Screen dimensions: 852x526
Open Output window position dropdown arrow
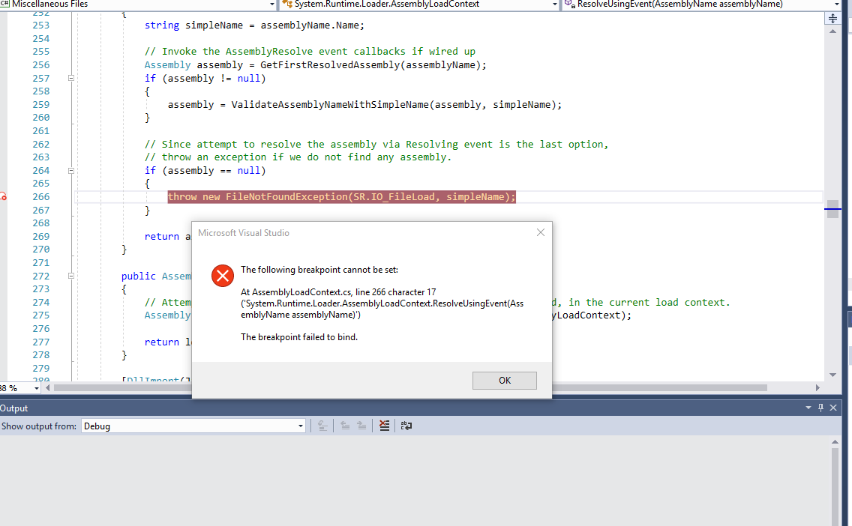[x=808, y=408]
